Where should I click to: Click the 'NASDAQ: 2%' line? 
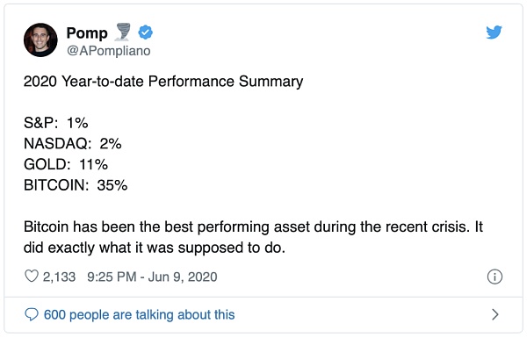coord(73,143)
